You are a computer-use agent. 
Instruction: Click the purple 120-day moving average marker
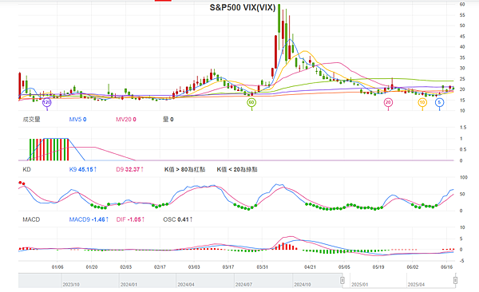pos(47,102)
